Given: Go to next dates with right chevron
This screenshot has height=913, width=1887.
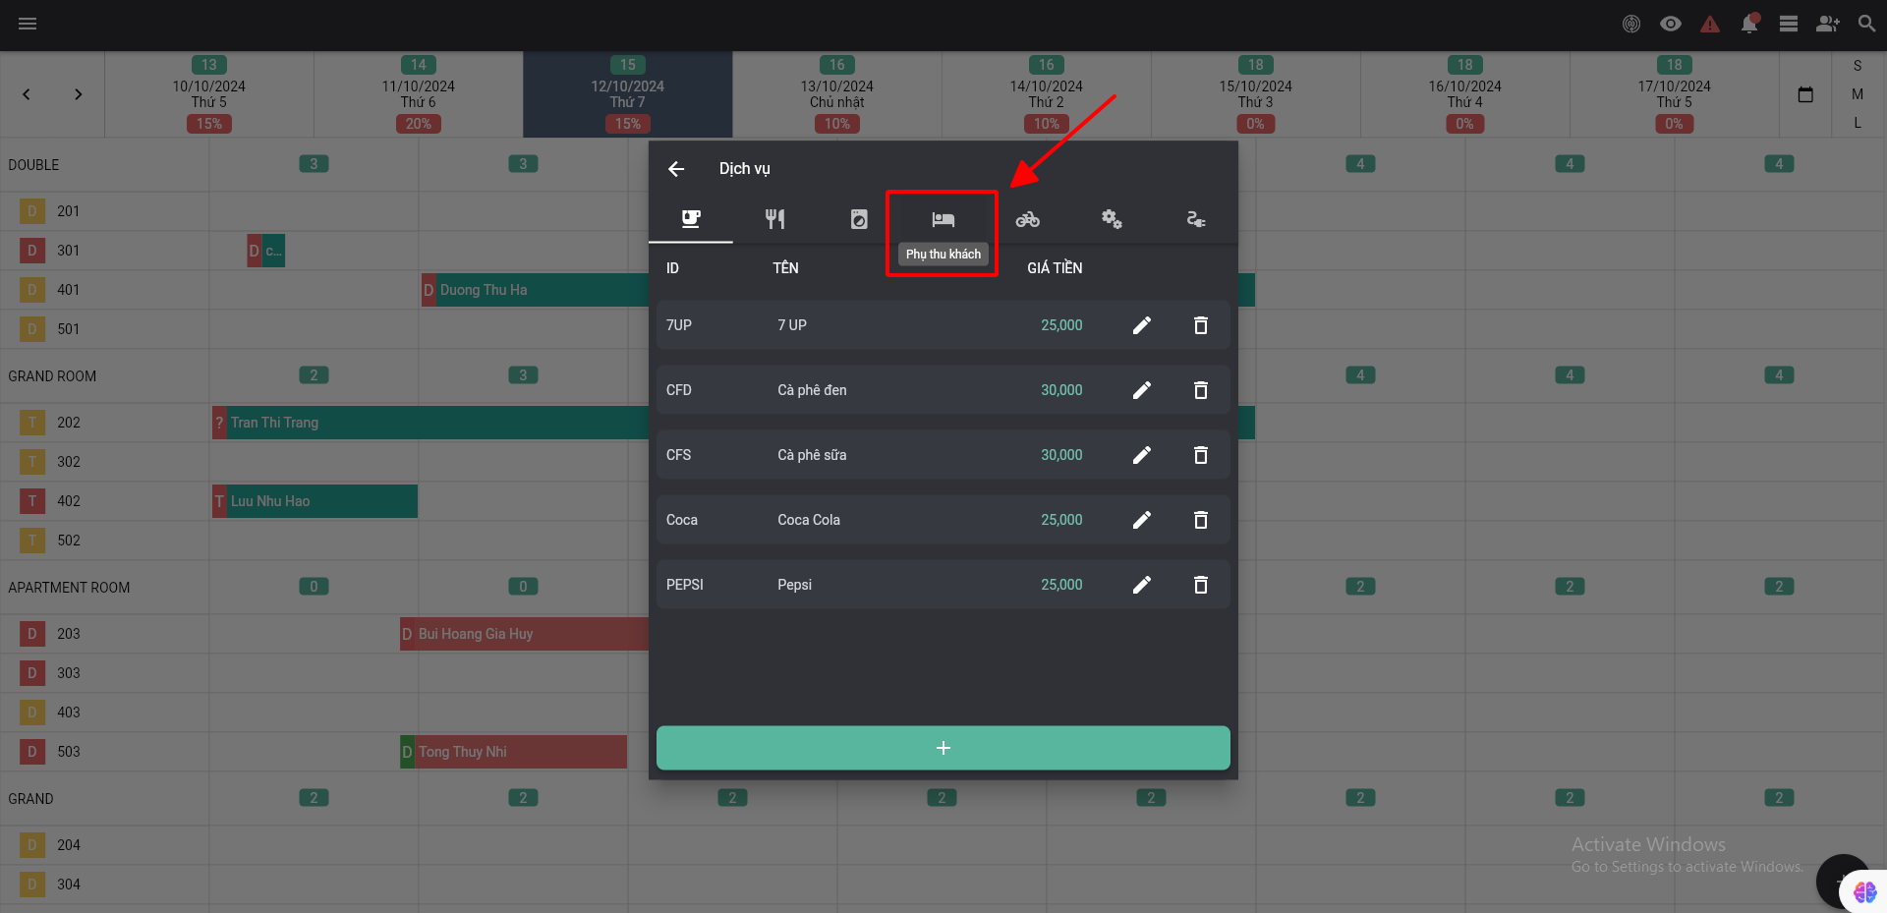Looking at the screenshot, I should pos(78,94).
